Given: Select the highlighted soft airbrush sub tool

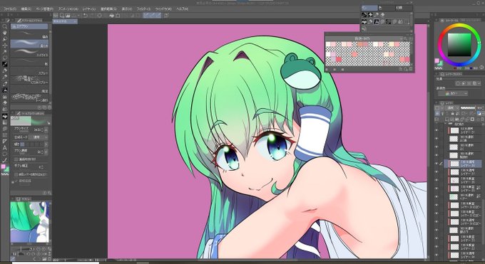Looking at the screenshot, I should click(x=30, y=44).
